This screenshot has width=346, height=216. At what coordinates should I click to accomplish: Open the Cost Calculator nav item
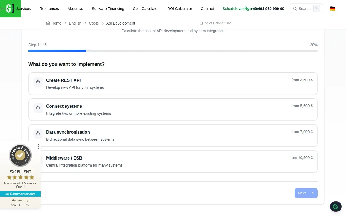(x=146, y=9)
